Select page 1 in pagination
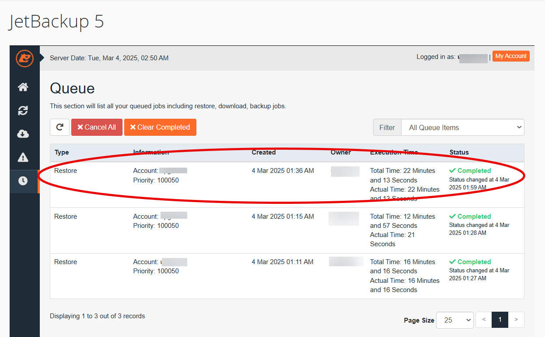The height and width of the screenshot is (337, 545). pyautogui.click(x=500, y=320)
